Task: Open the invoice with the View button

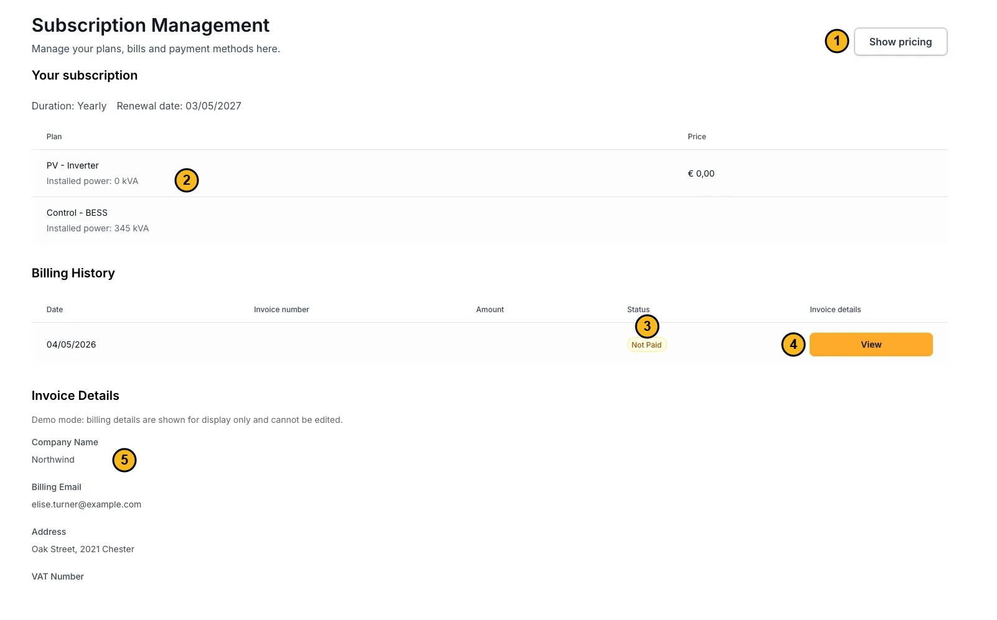Action: tap(871, 345)
